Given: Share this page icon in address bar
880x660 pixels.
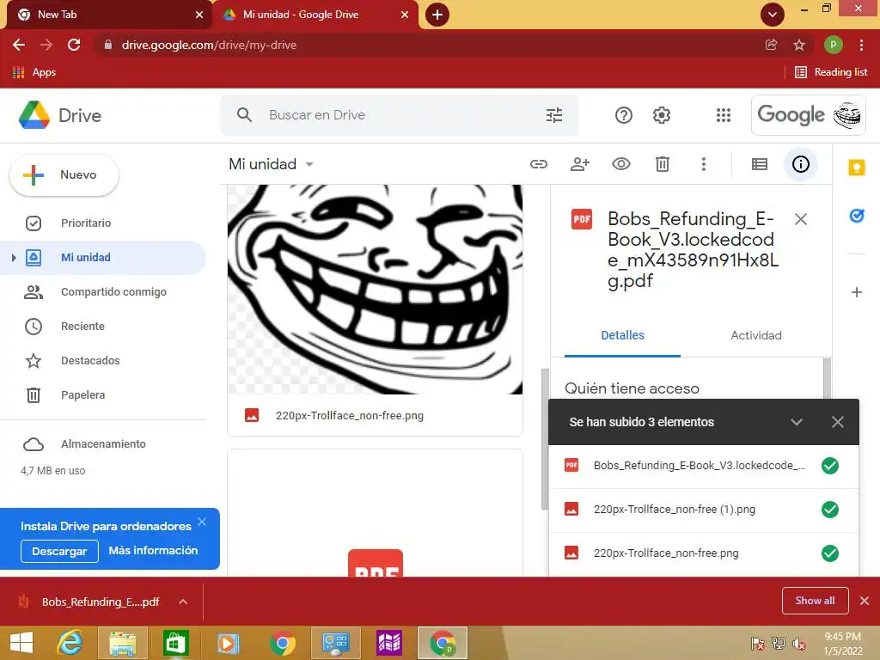Looking at the screenshot, I should pyautogui.click(x=771, y=45).
